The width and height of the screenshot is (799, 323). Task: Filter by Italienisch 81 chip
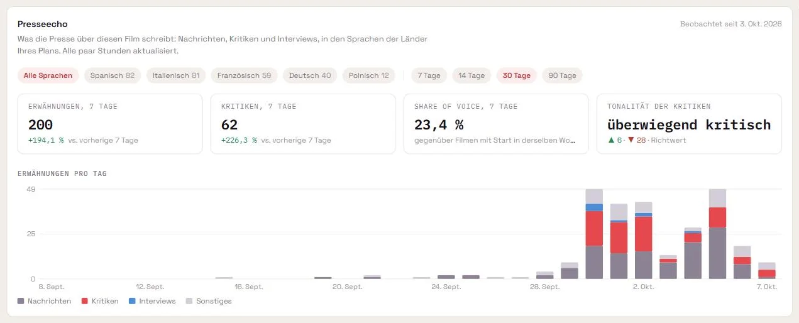coord(176,75)
